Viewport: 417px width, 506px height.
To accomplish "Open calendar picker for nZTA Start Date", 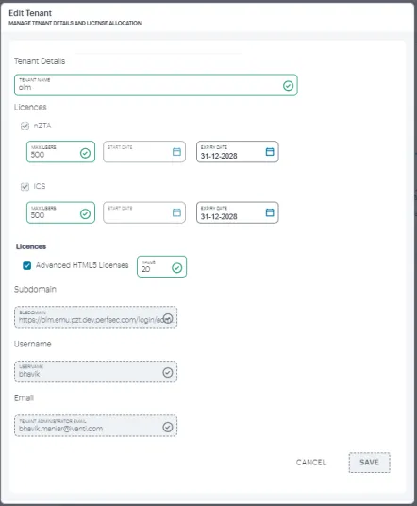I will 176,152.
